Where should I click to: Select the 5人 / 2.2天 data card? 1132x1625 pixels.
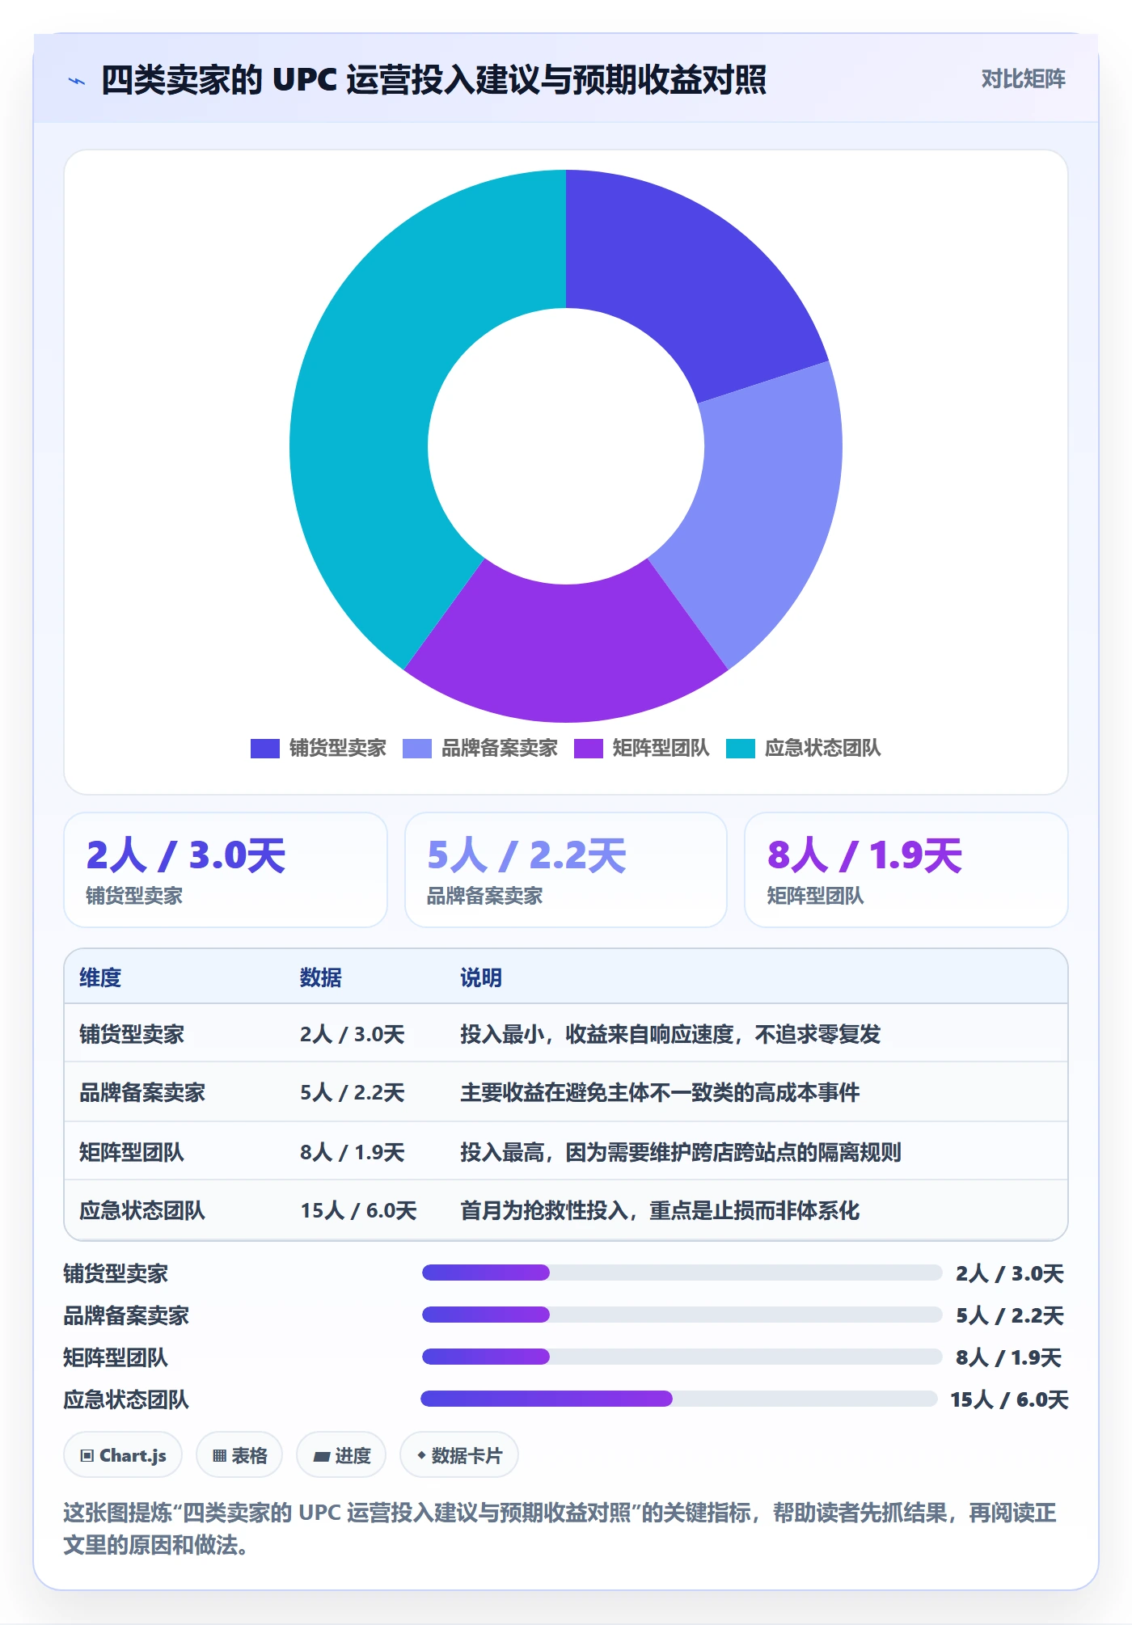click(x=566, y=870)
